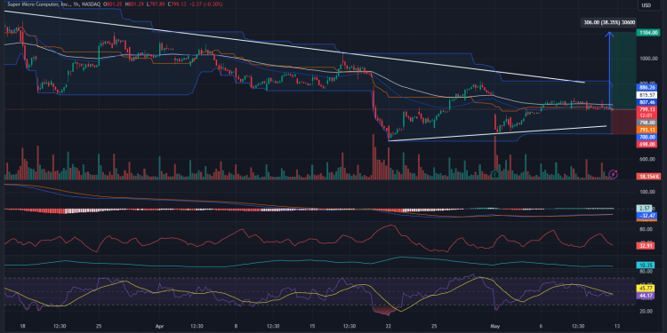The height and width of the screenshot is (333, 667).
Task: Click the 2.57 histogram value label
Action: tap(643, 209)
